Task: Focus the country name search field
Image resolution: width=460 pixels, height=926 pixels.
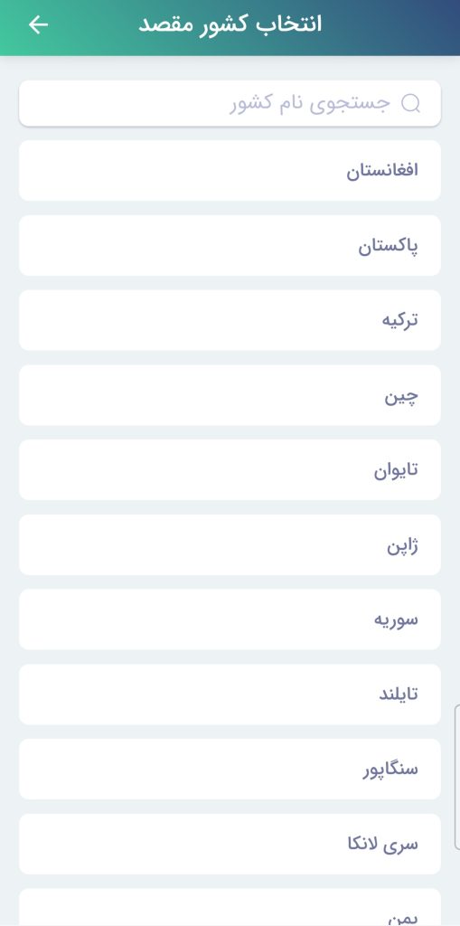Action: pos(230,103)
